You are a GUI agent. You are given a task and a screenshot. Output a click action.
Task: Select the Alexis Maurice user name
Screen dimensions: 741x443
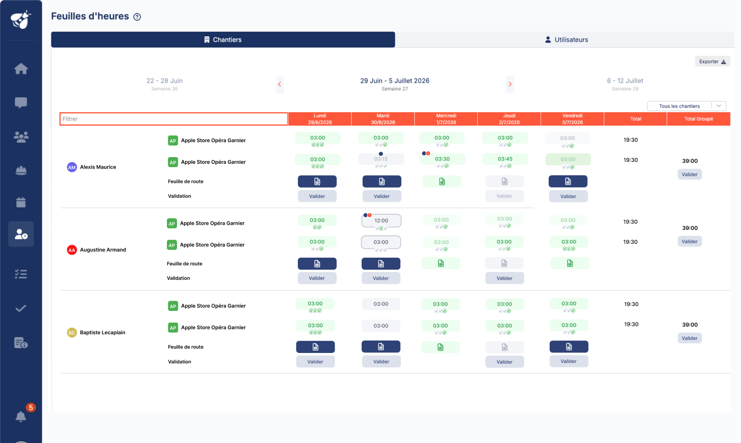[98, 167]
